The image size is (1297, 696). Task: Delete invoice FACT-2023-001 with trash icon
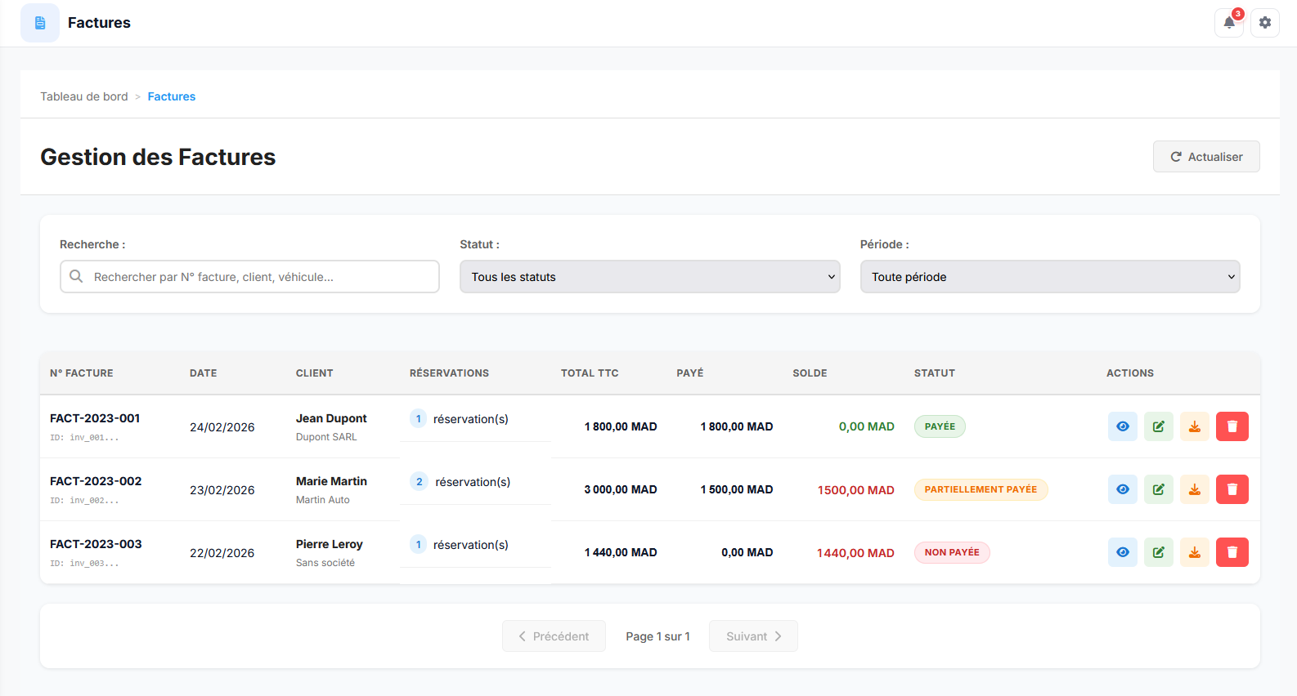point(1232,426)
